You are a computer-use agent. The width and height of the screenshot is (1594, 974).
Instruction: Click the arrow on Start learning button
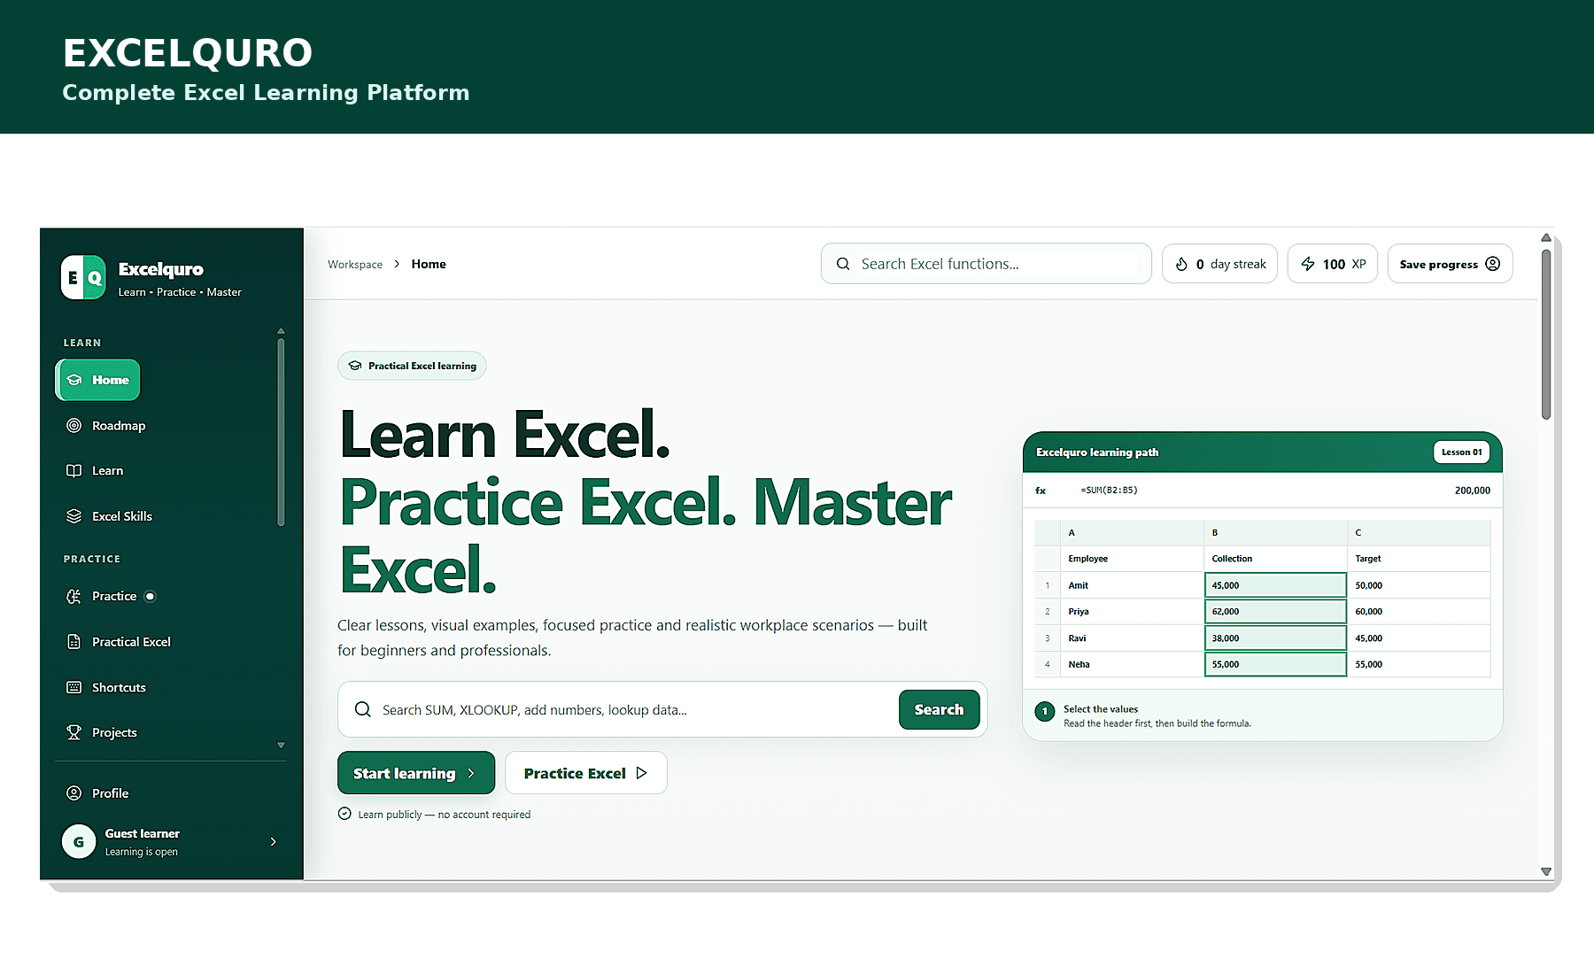[471, 773]
